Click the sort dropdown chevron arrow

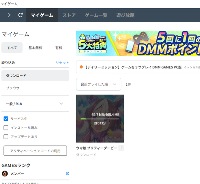pyautogui.click(x=114, y=84)
